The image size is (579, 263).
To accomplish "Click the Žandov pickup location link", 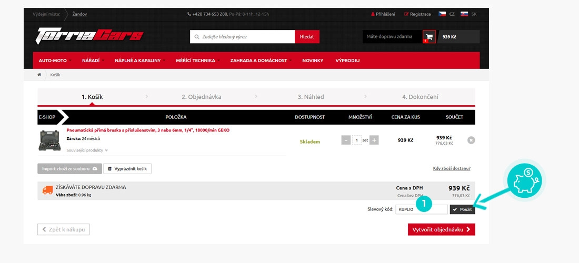I will pyautogui.click(x=80, y=14).
